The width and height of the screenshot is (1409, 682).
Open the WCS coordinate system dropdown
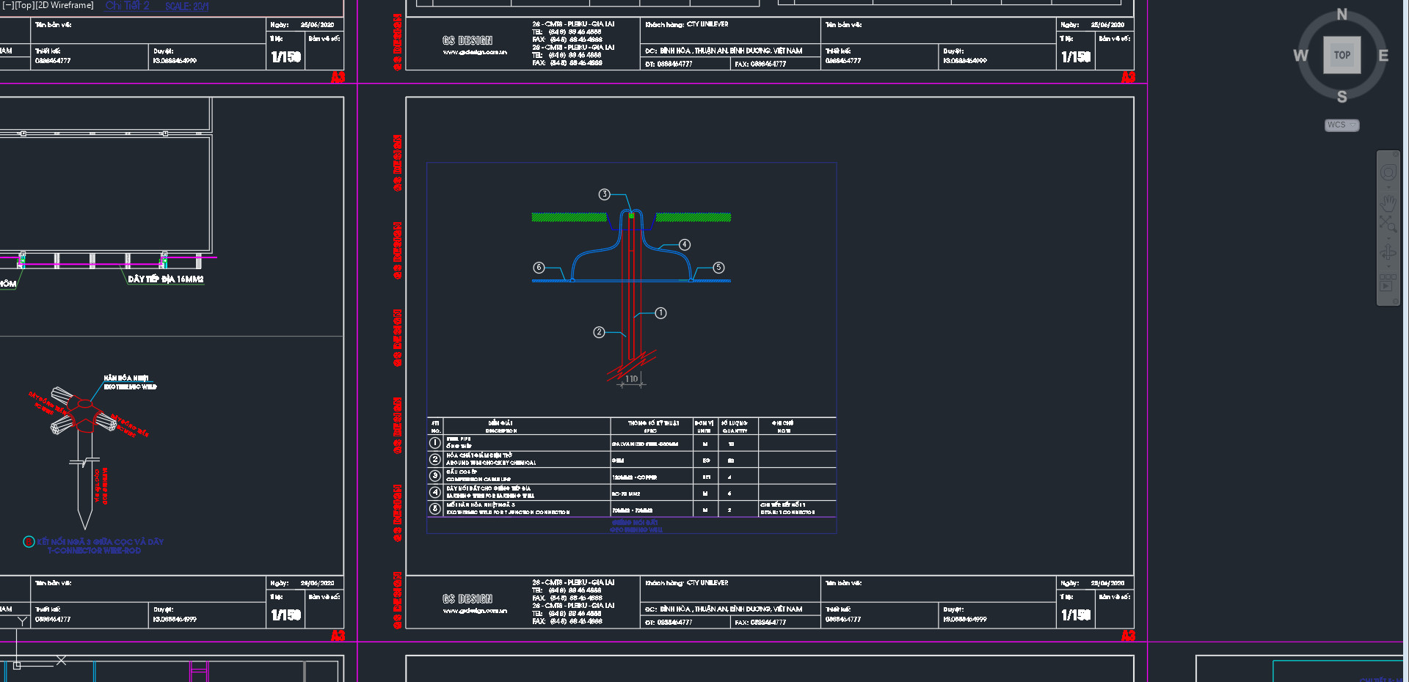(1341, 125)
